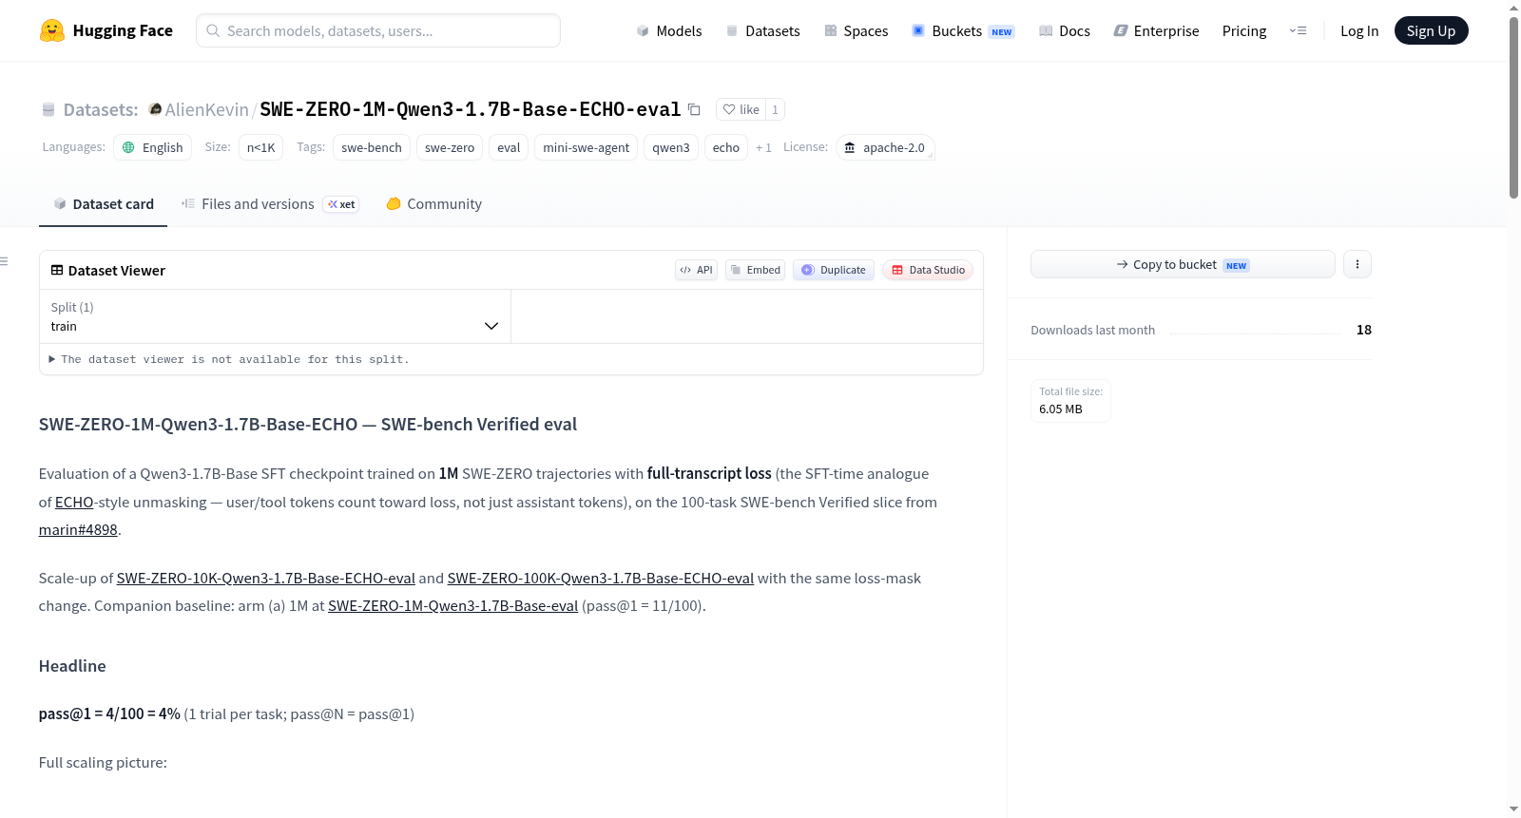Go to Models in the top navigation
The width and height of the screenshot is (1521, 818).
pos(668,30)
